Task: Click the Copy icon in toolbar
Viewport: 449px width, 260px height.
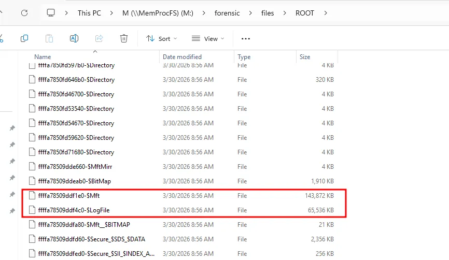Action: click(24, 38)
